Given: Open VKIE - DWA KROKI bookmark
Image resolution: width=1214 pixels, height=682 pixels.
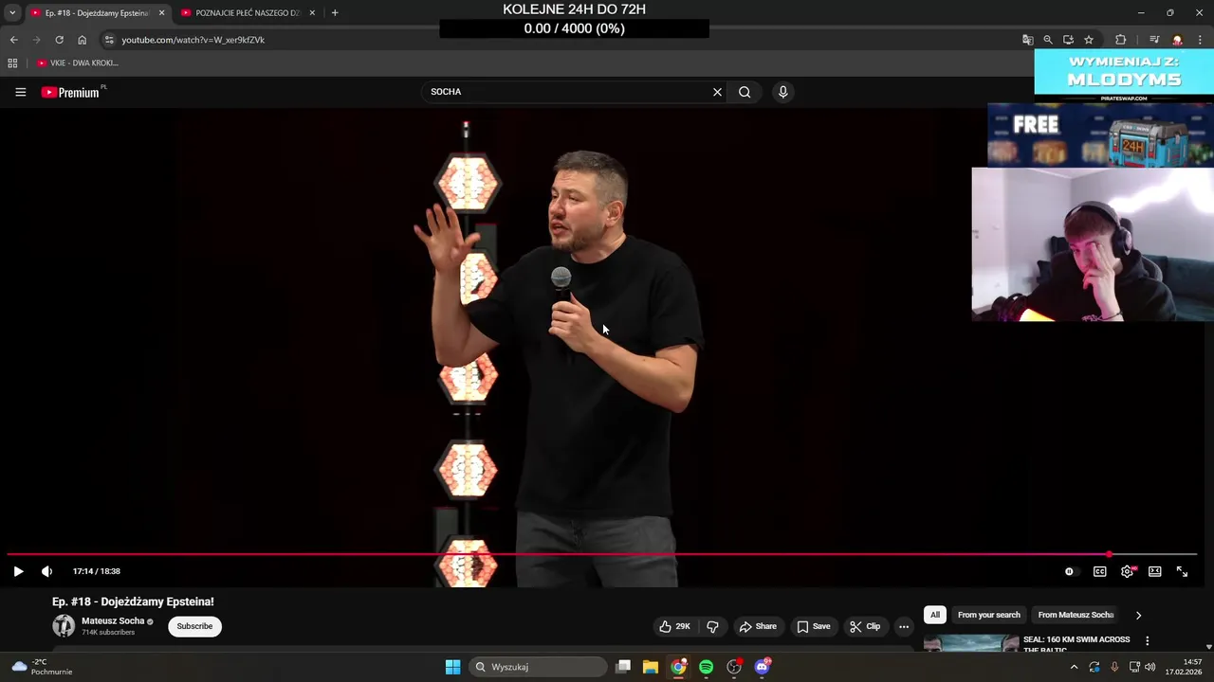Looking at the screenshot, I should pos(78,63).
